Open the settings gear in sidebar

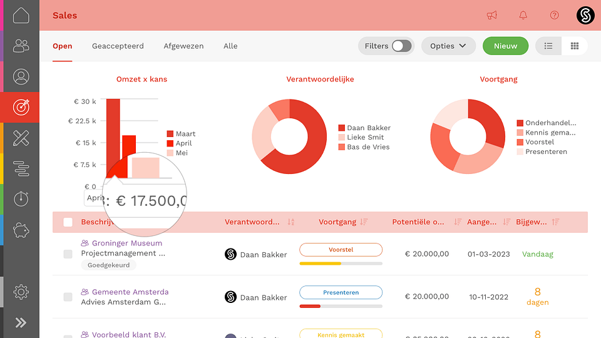21,292
